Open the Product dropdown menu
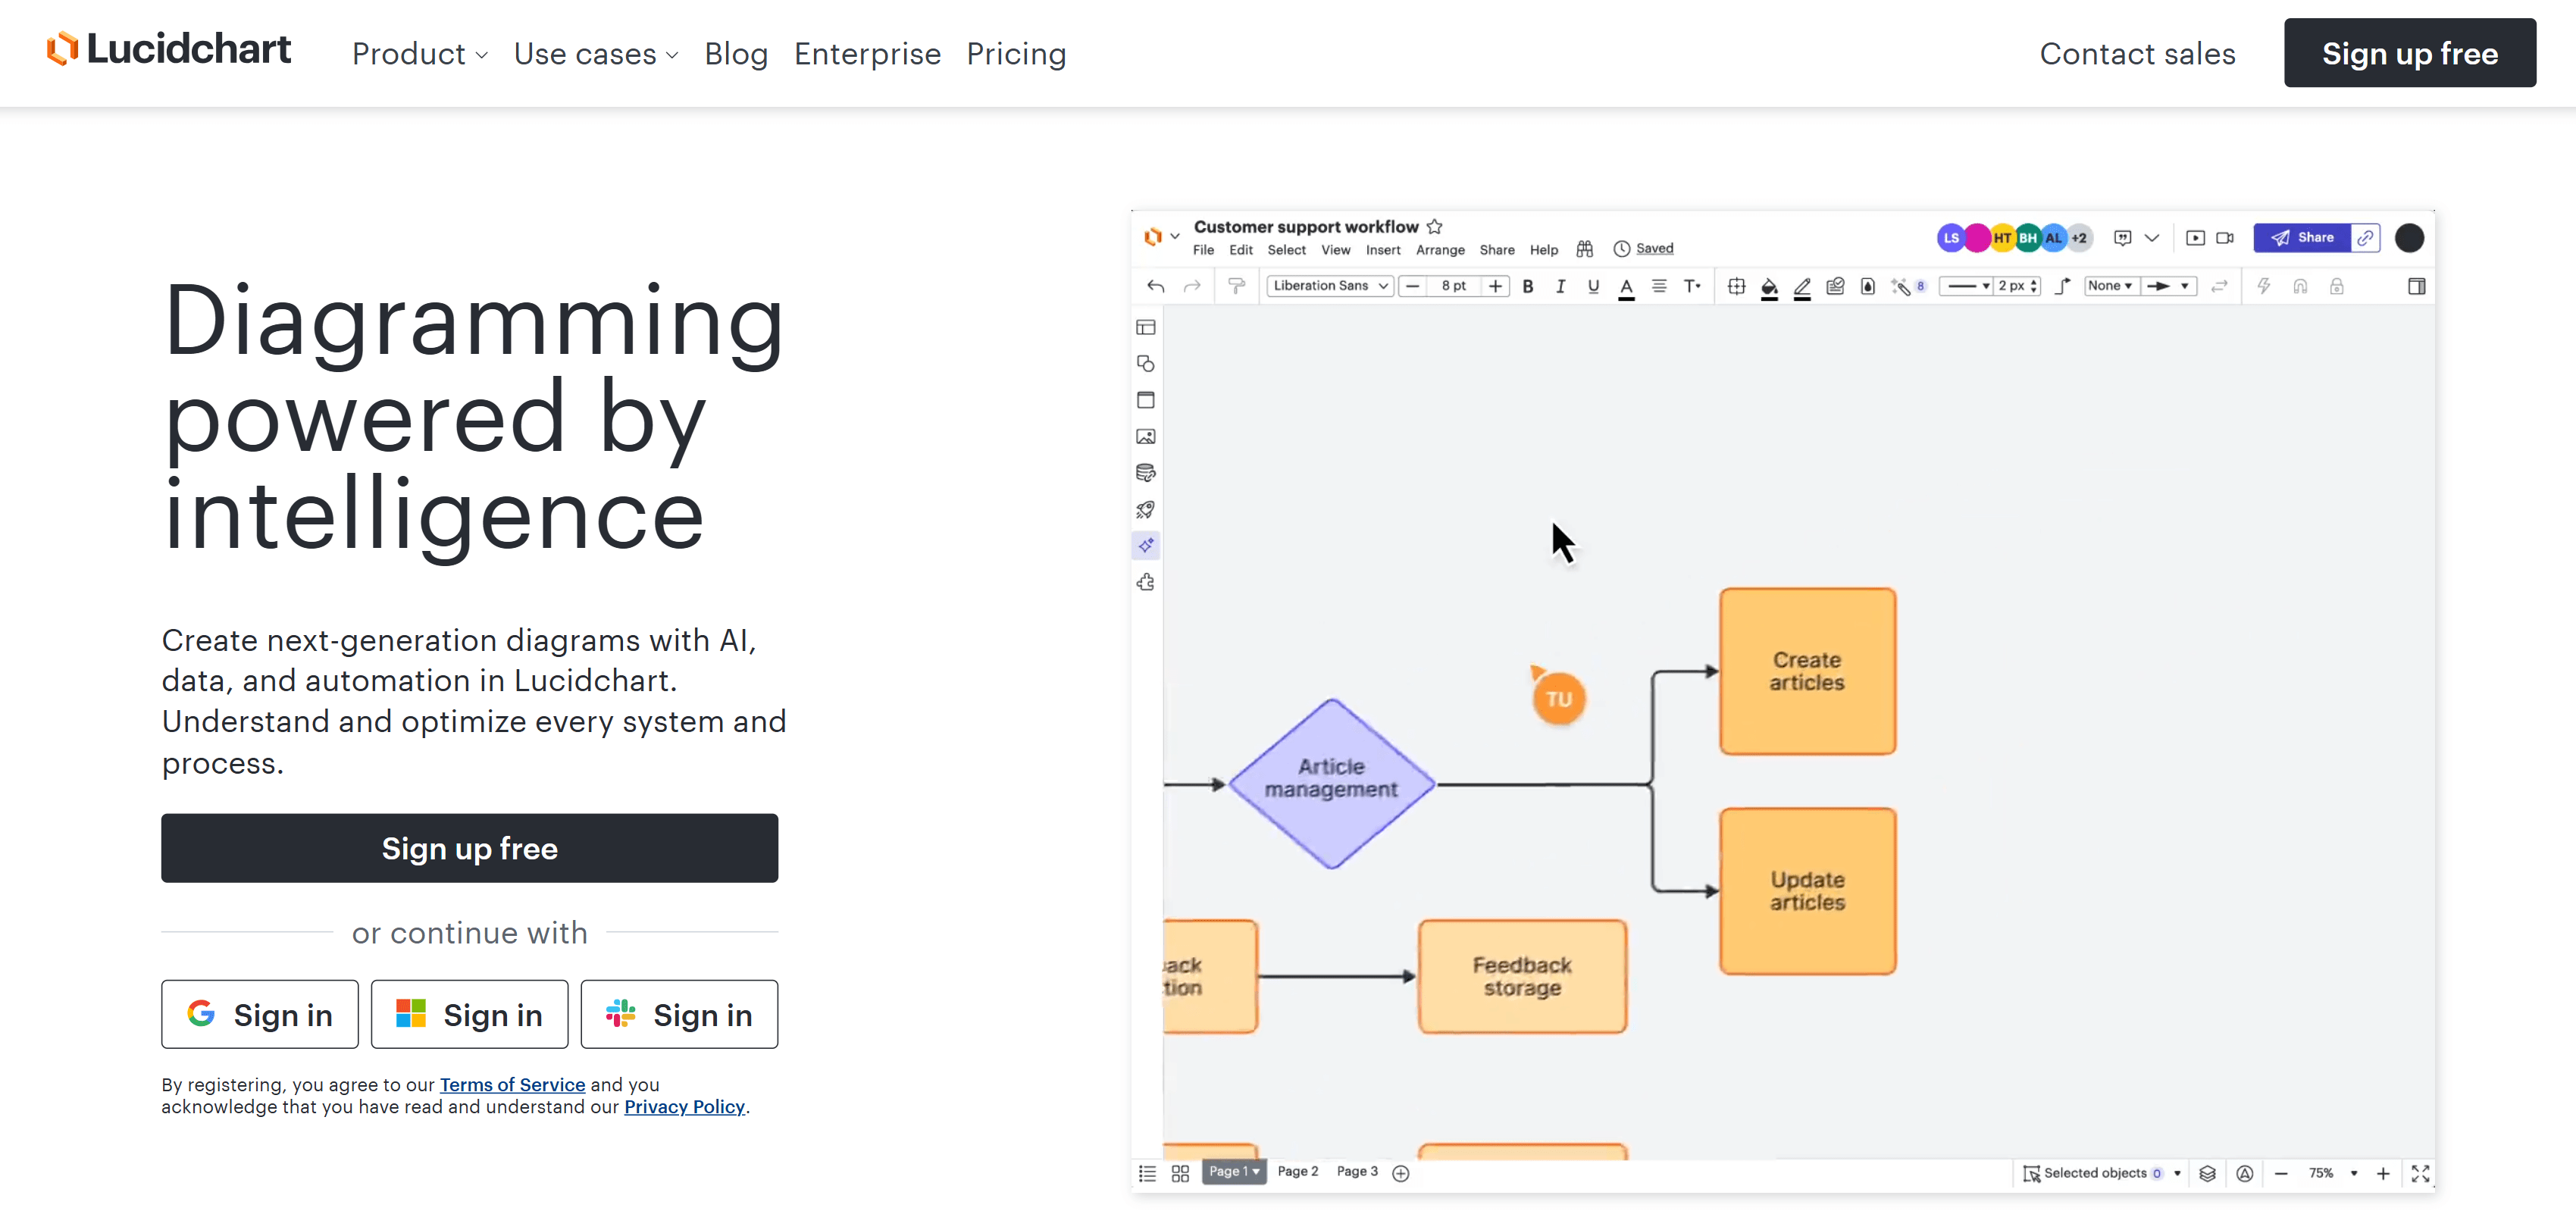Image resolution: width=2576 pixels, height=1211 pixels. coord(420,54)
